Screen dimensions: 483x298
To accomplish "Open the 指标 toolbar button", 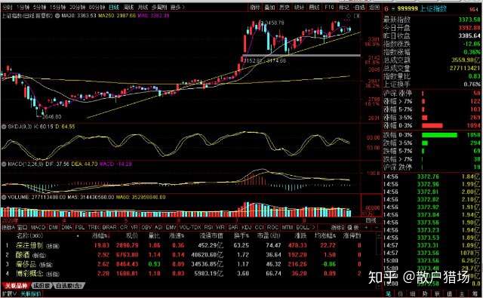I will click(255, 7).
